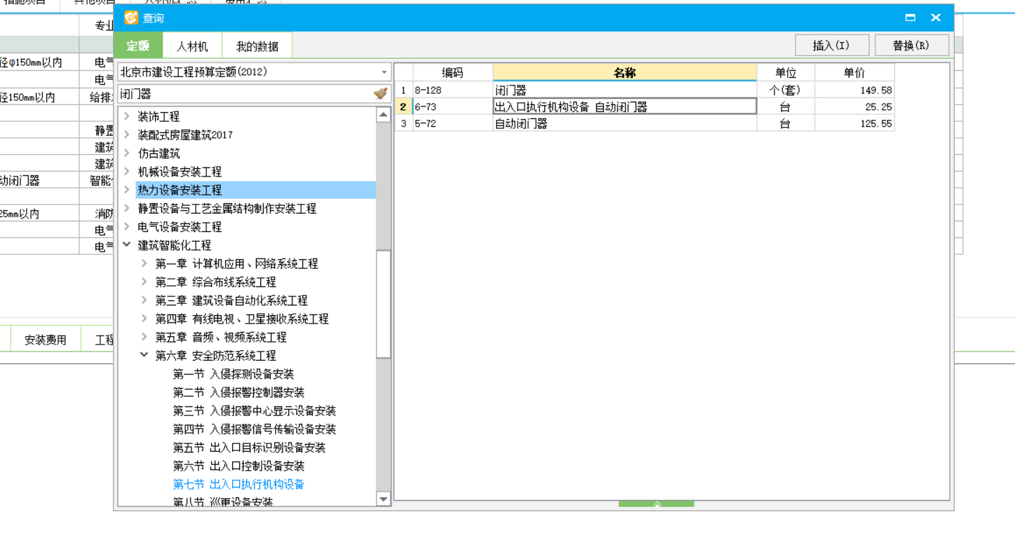
Task: Click the tree scrollbar down arrow
Action: coord(383,499)
